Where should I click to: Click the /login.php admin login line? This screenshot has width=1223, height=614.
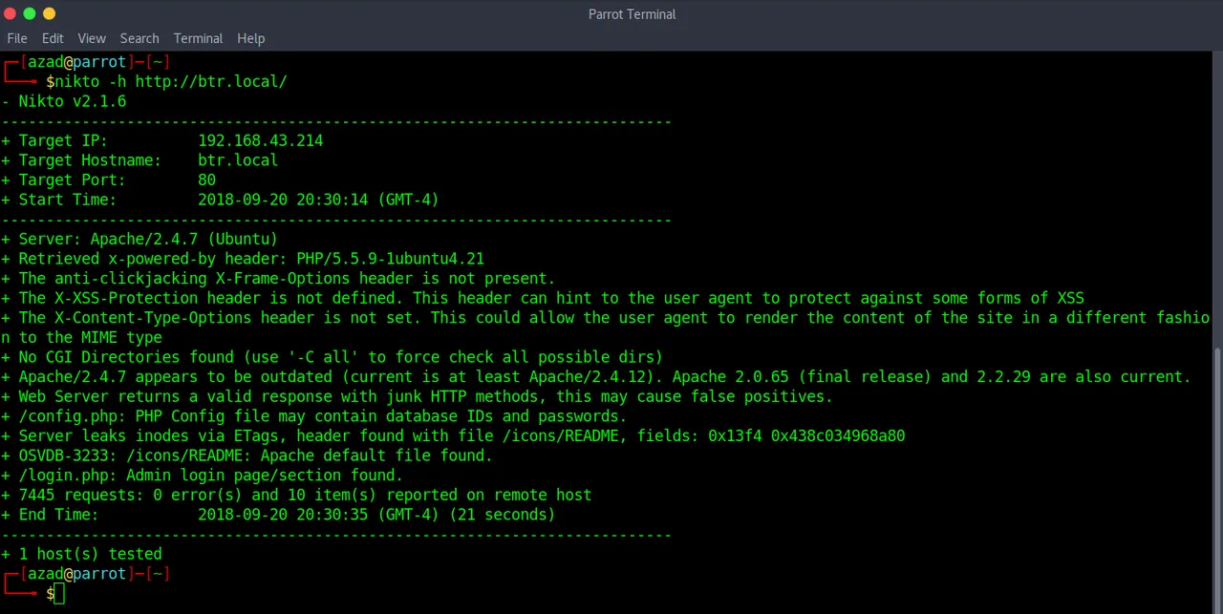[202, 475]
